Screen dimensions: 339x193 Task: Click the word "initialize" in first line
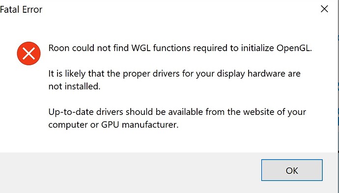tap(257, 48)
